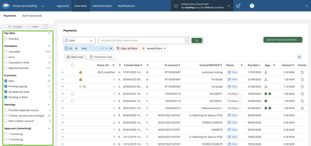The image size is (311, 146).
Task: Open the Date filter dropdown
Action: coord(79,40)
